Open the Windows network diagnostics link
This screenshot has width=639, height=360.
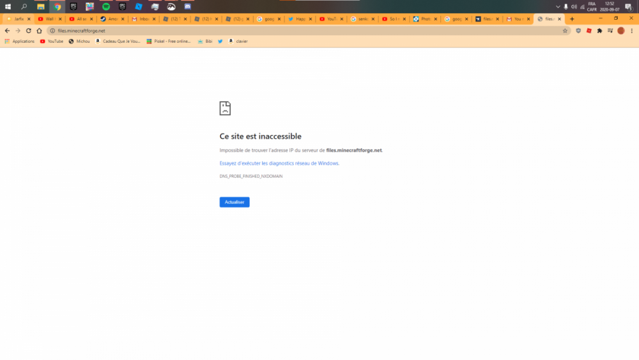(279, 163)
